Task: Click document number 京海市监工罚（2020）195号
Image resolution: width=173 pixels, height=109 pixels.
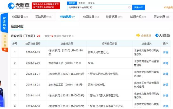Action: [65, 63]
